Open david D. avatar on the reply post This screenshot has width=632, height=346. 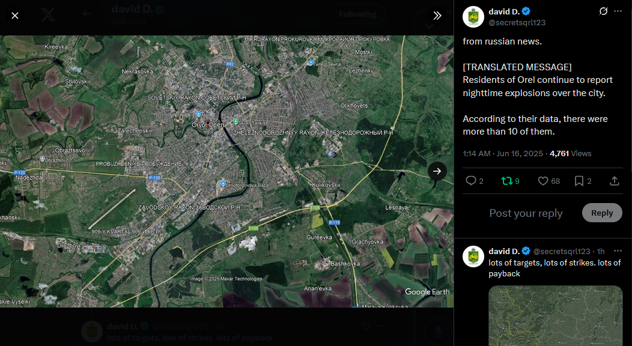click(x=473, y=256)
